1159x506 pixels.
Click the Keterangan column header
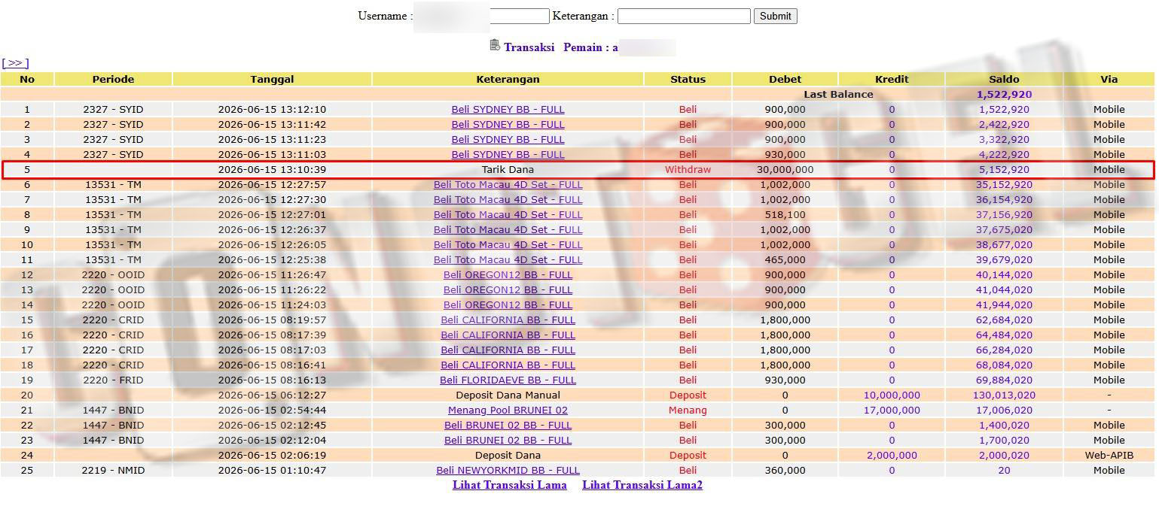[508, 79]
